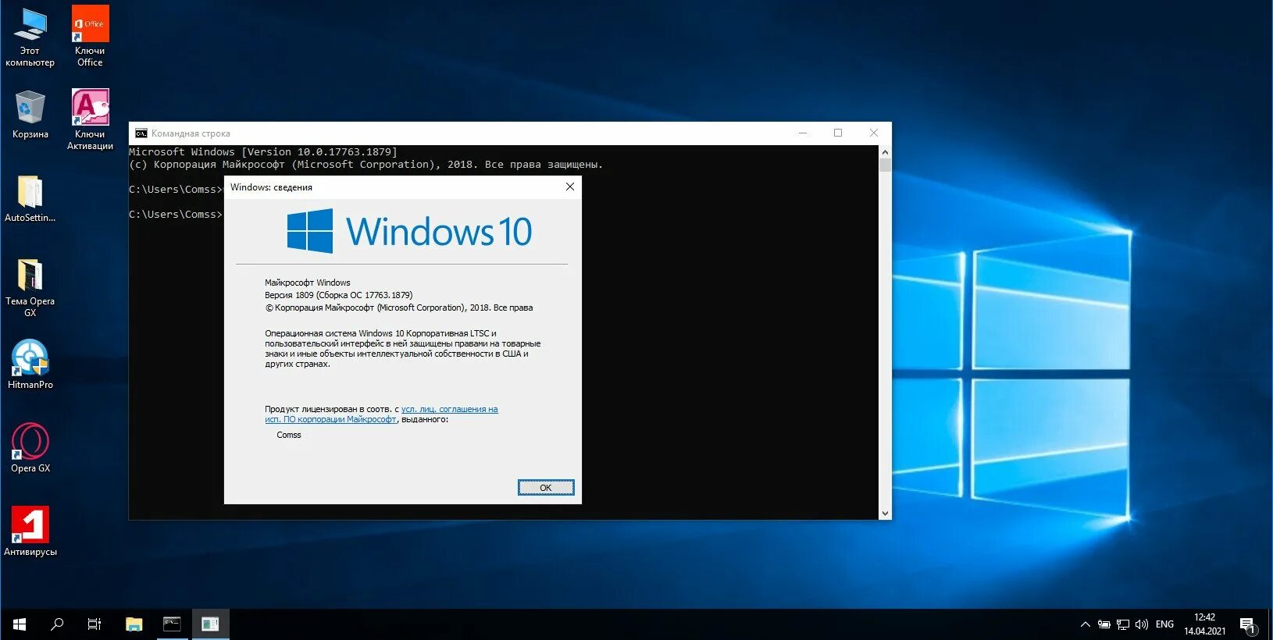Click Command Prompt scrollbar down arrow
Image resolution: width=1273 pixels, height=640 pixels.
tap(885, 513)
